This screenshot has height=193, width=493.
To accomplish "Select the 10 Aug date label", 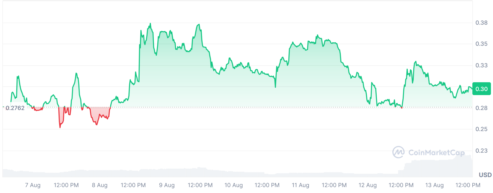I will click(x=233, y=185).
